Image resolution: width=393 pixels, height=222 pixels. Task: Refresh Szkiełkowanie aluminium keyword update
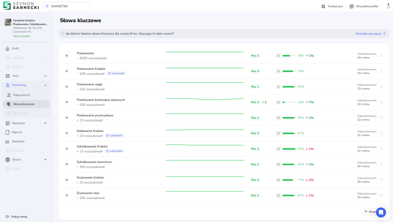381,164
